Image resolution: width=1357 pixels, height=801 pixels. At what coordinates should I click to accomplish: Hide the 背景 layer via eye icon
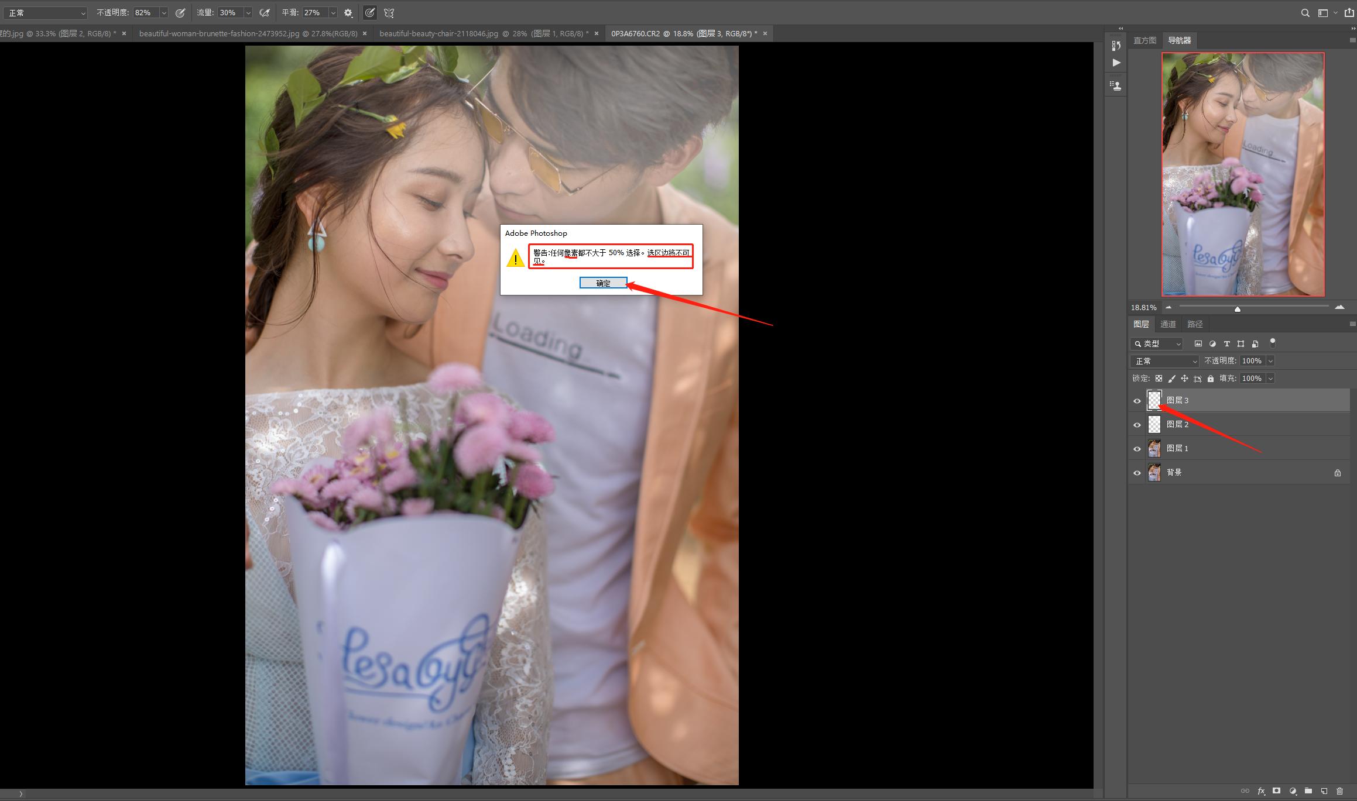(1137, 473)
